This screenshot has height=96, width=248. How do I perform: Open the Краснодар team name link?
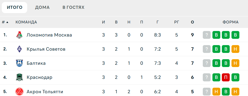pyautogui.click(x=39, y=77)
